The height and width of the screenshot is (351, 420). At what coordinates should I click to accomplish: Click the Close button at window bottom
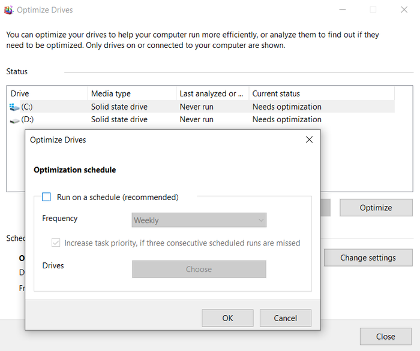point(385,337)
